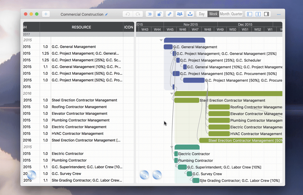The image size is (303, 195).
Task: Switch timeline scale to Day
Action: pyautogui.click(x=202, y=14)
